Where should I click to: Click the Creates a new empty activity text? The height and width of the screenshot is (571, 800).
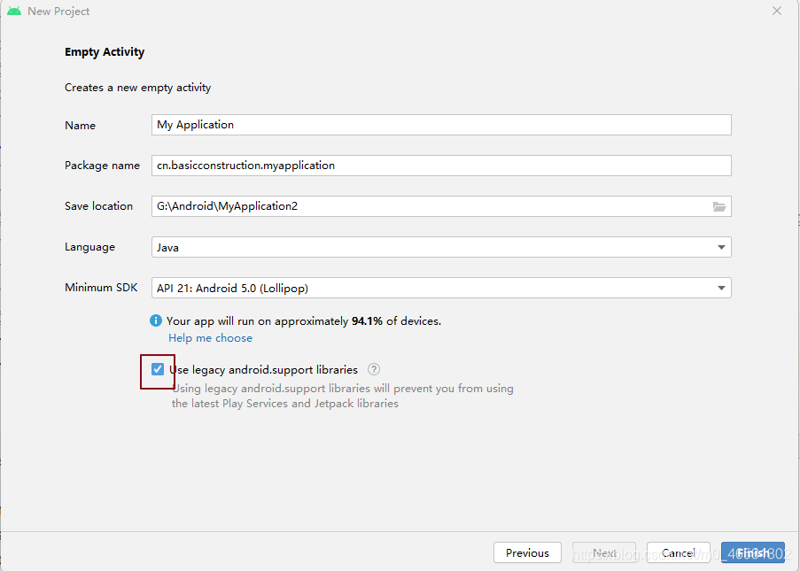click(x=137, y=88)
